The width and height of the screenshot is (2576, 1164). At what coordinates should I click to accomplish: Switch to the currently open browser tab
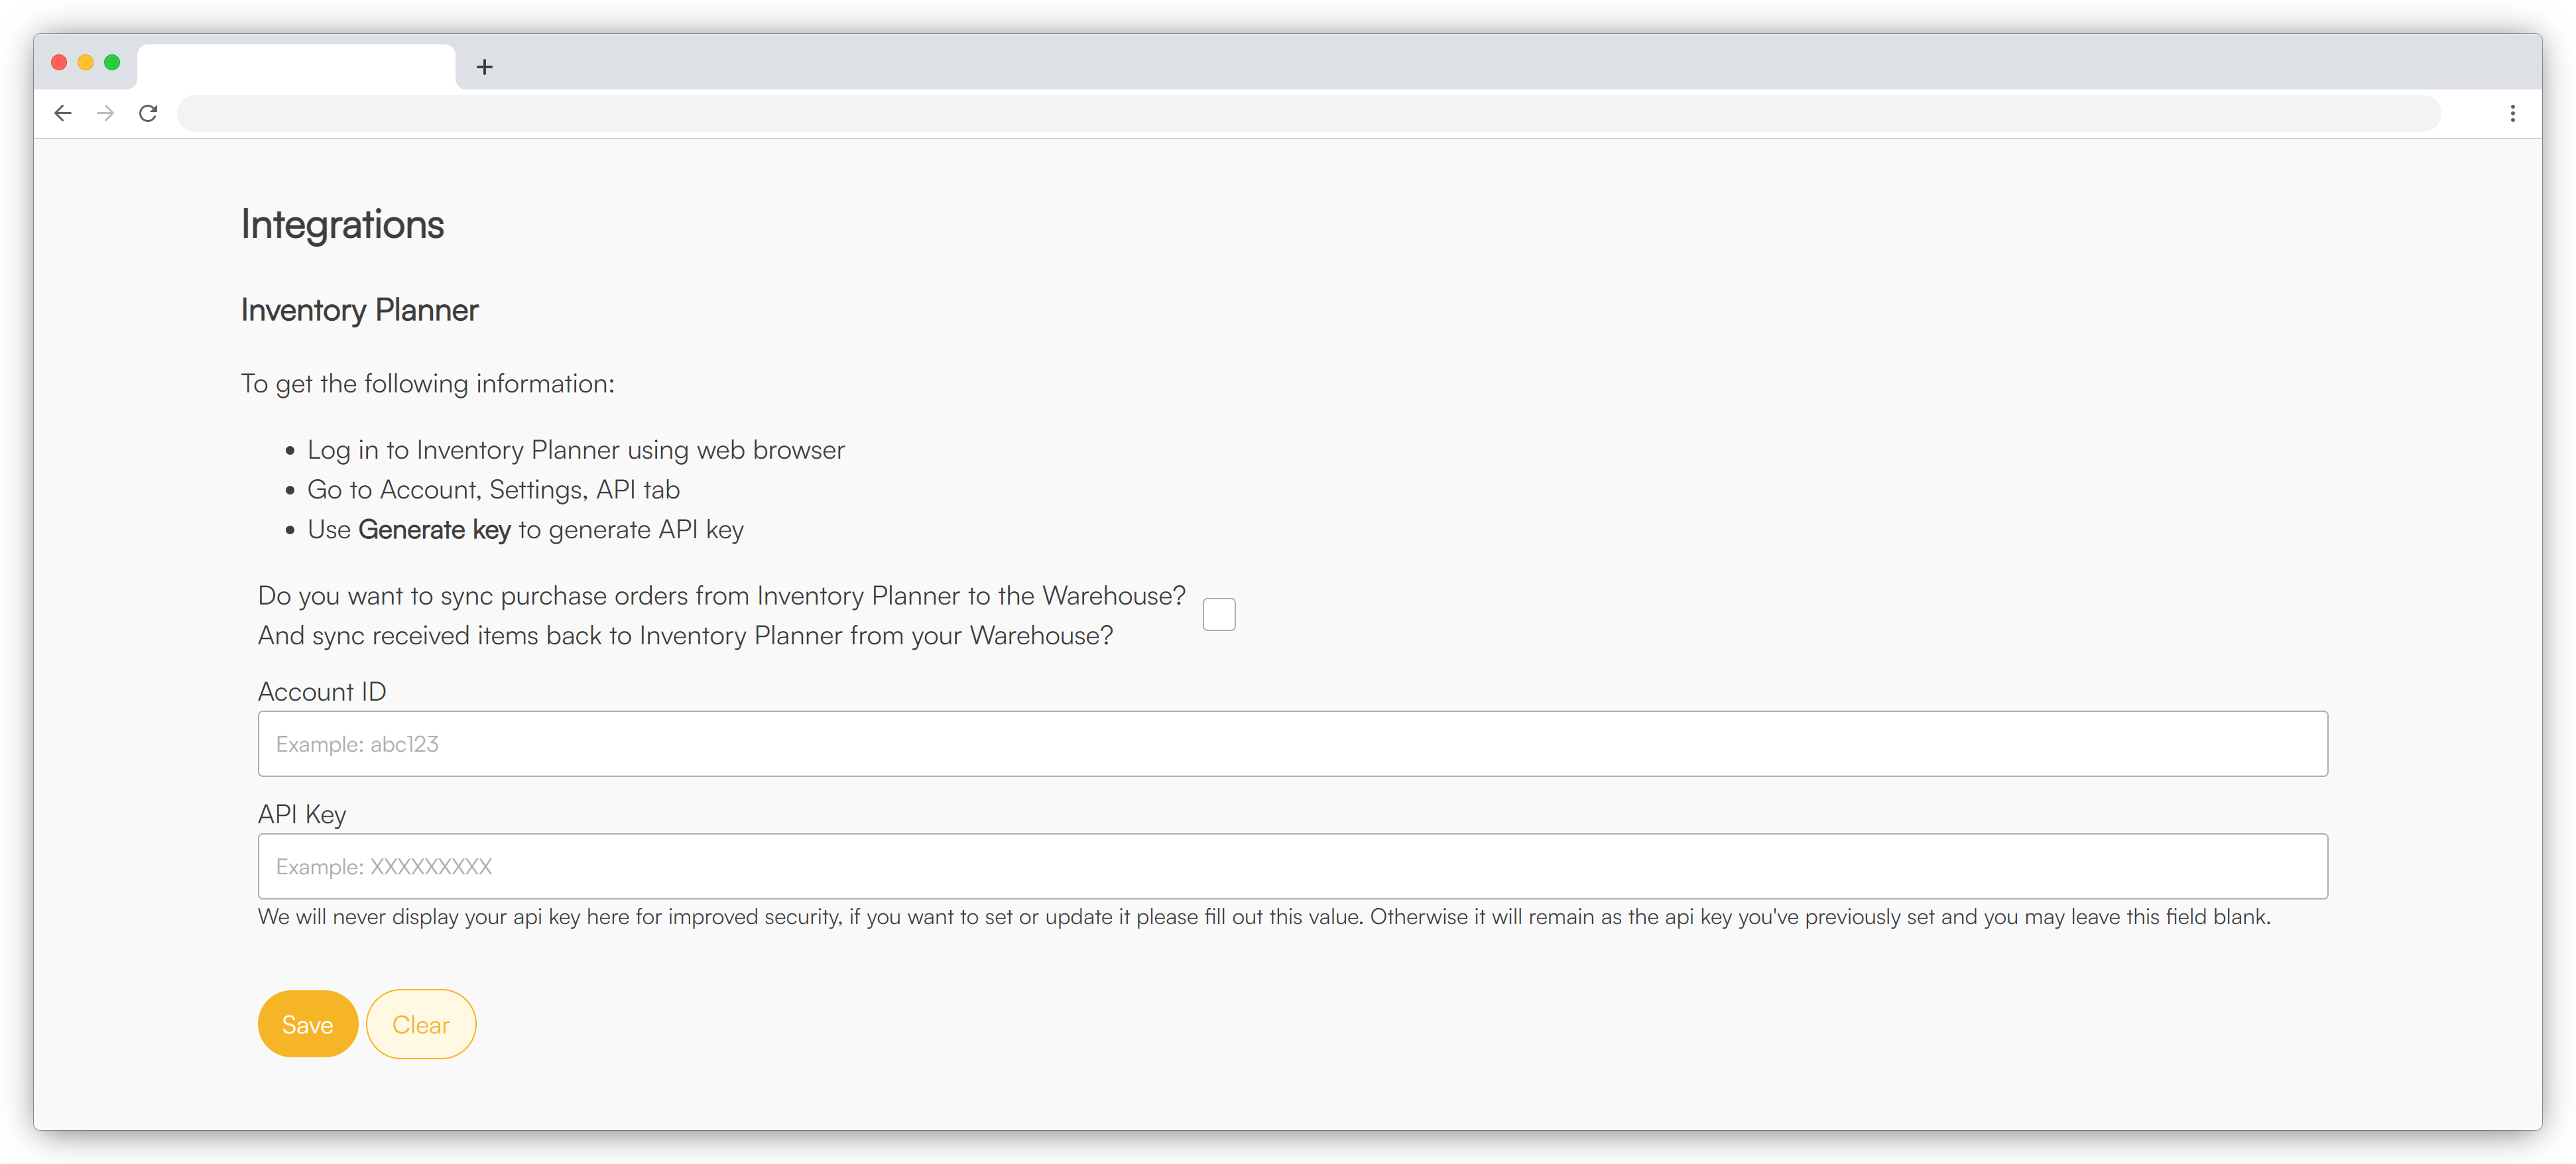296,66
